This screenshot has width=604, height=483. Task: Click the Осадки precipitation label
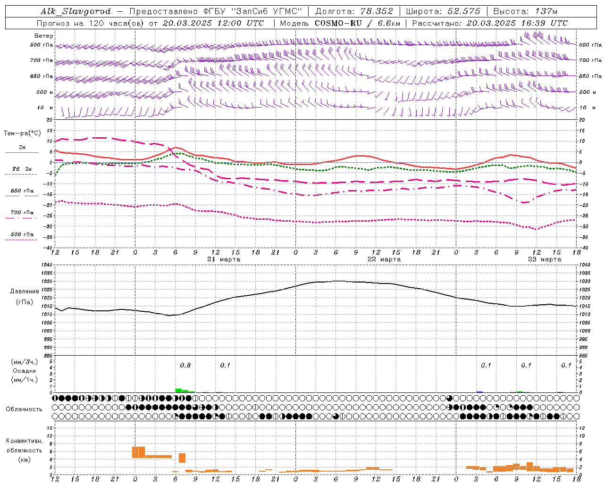click(24, 371)
